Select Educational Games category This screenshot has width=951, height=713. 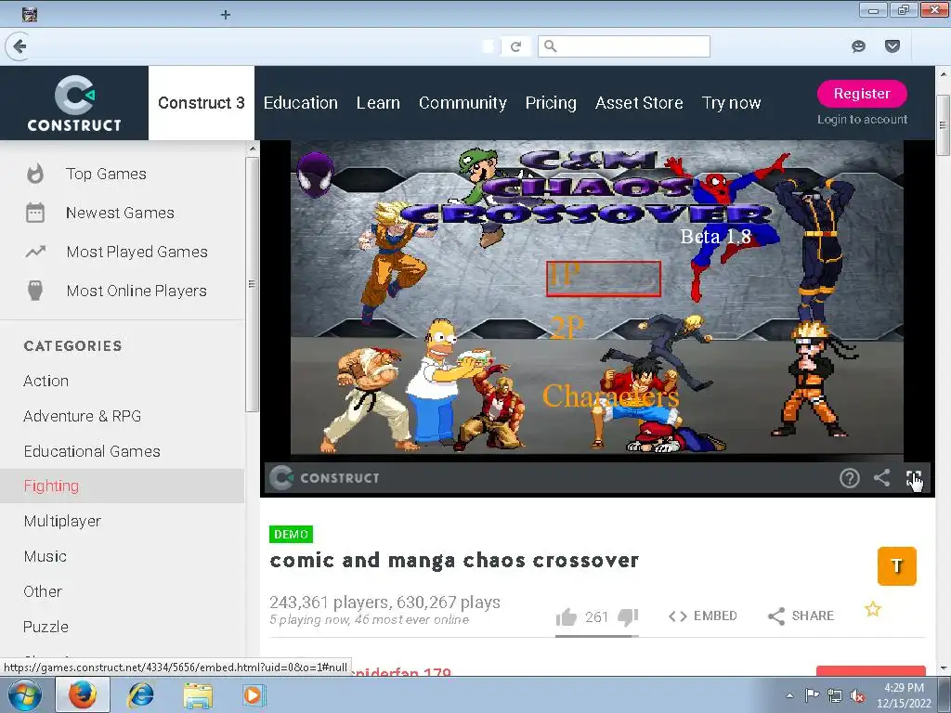coord(92,451)
